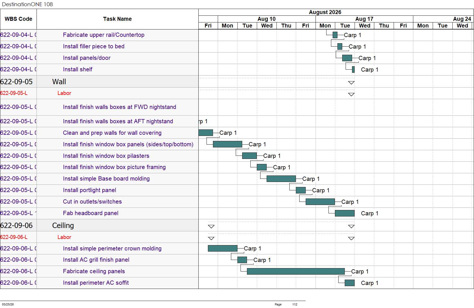474x308 pixels.
Task: Click the August 2026 month header
Action: [x=325, y=12]
